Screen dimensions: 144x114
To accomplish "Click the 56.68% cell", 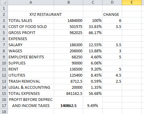I will 93,93.
